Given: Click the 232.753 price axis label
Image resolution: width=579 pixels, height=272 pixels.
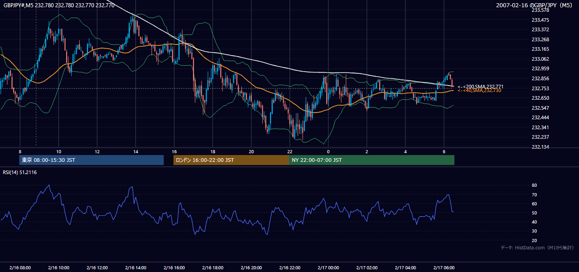Looking at the screenshot, I should pyautogui.click(x=540, y=88).
